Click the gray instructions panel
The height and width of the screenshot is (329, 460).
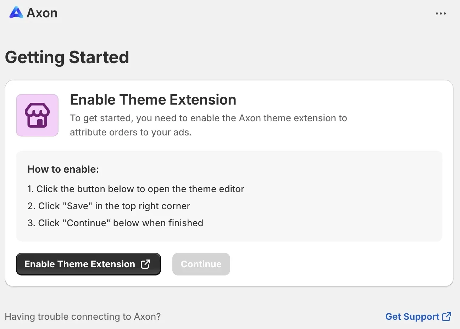coord(319,196)
